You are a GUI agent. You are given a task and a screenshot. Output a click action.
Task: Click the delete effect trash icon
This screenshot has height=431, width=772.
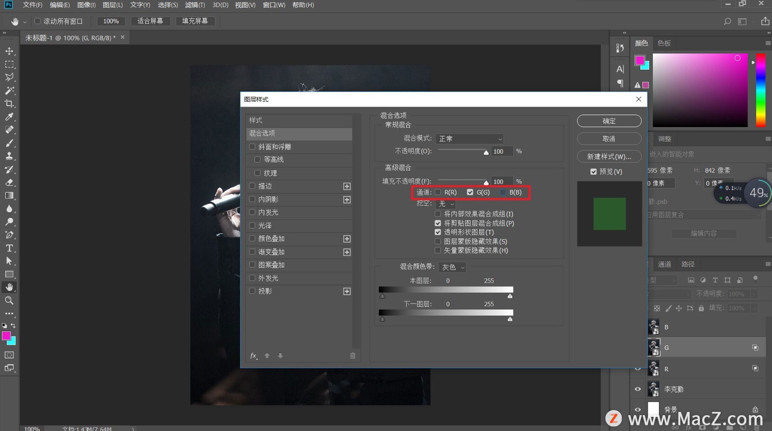(353, 356)
